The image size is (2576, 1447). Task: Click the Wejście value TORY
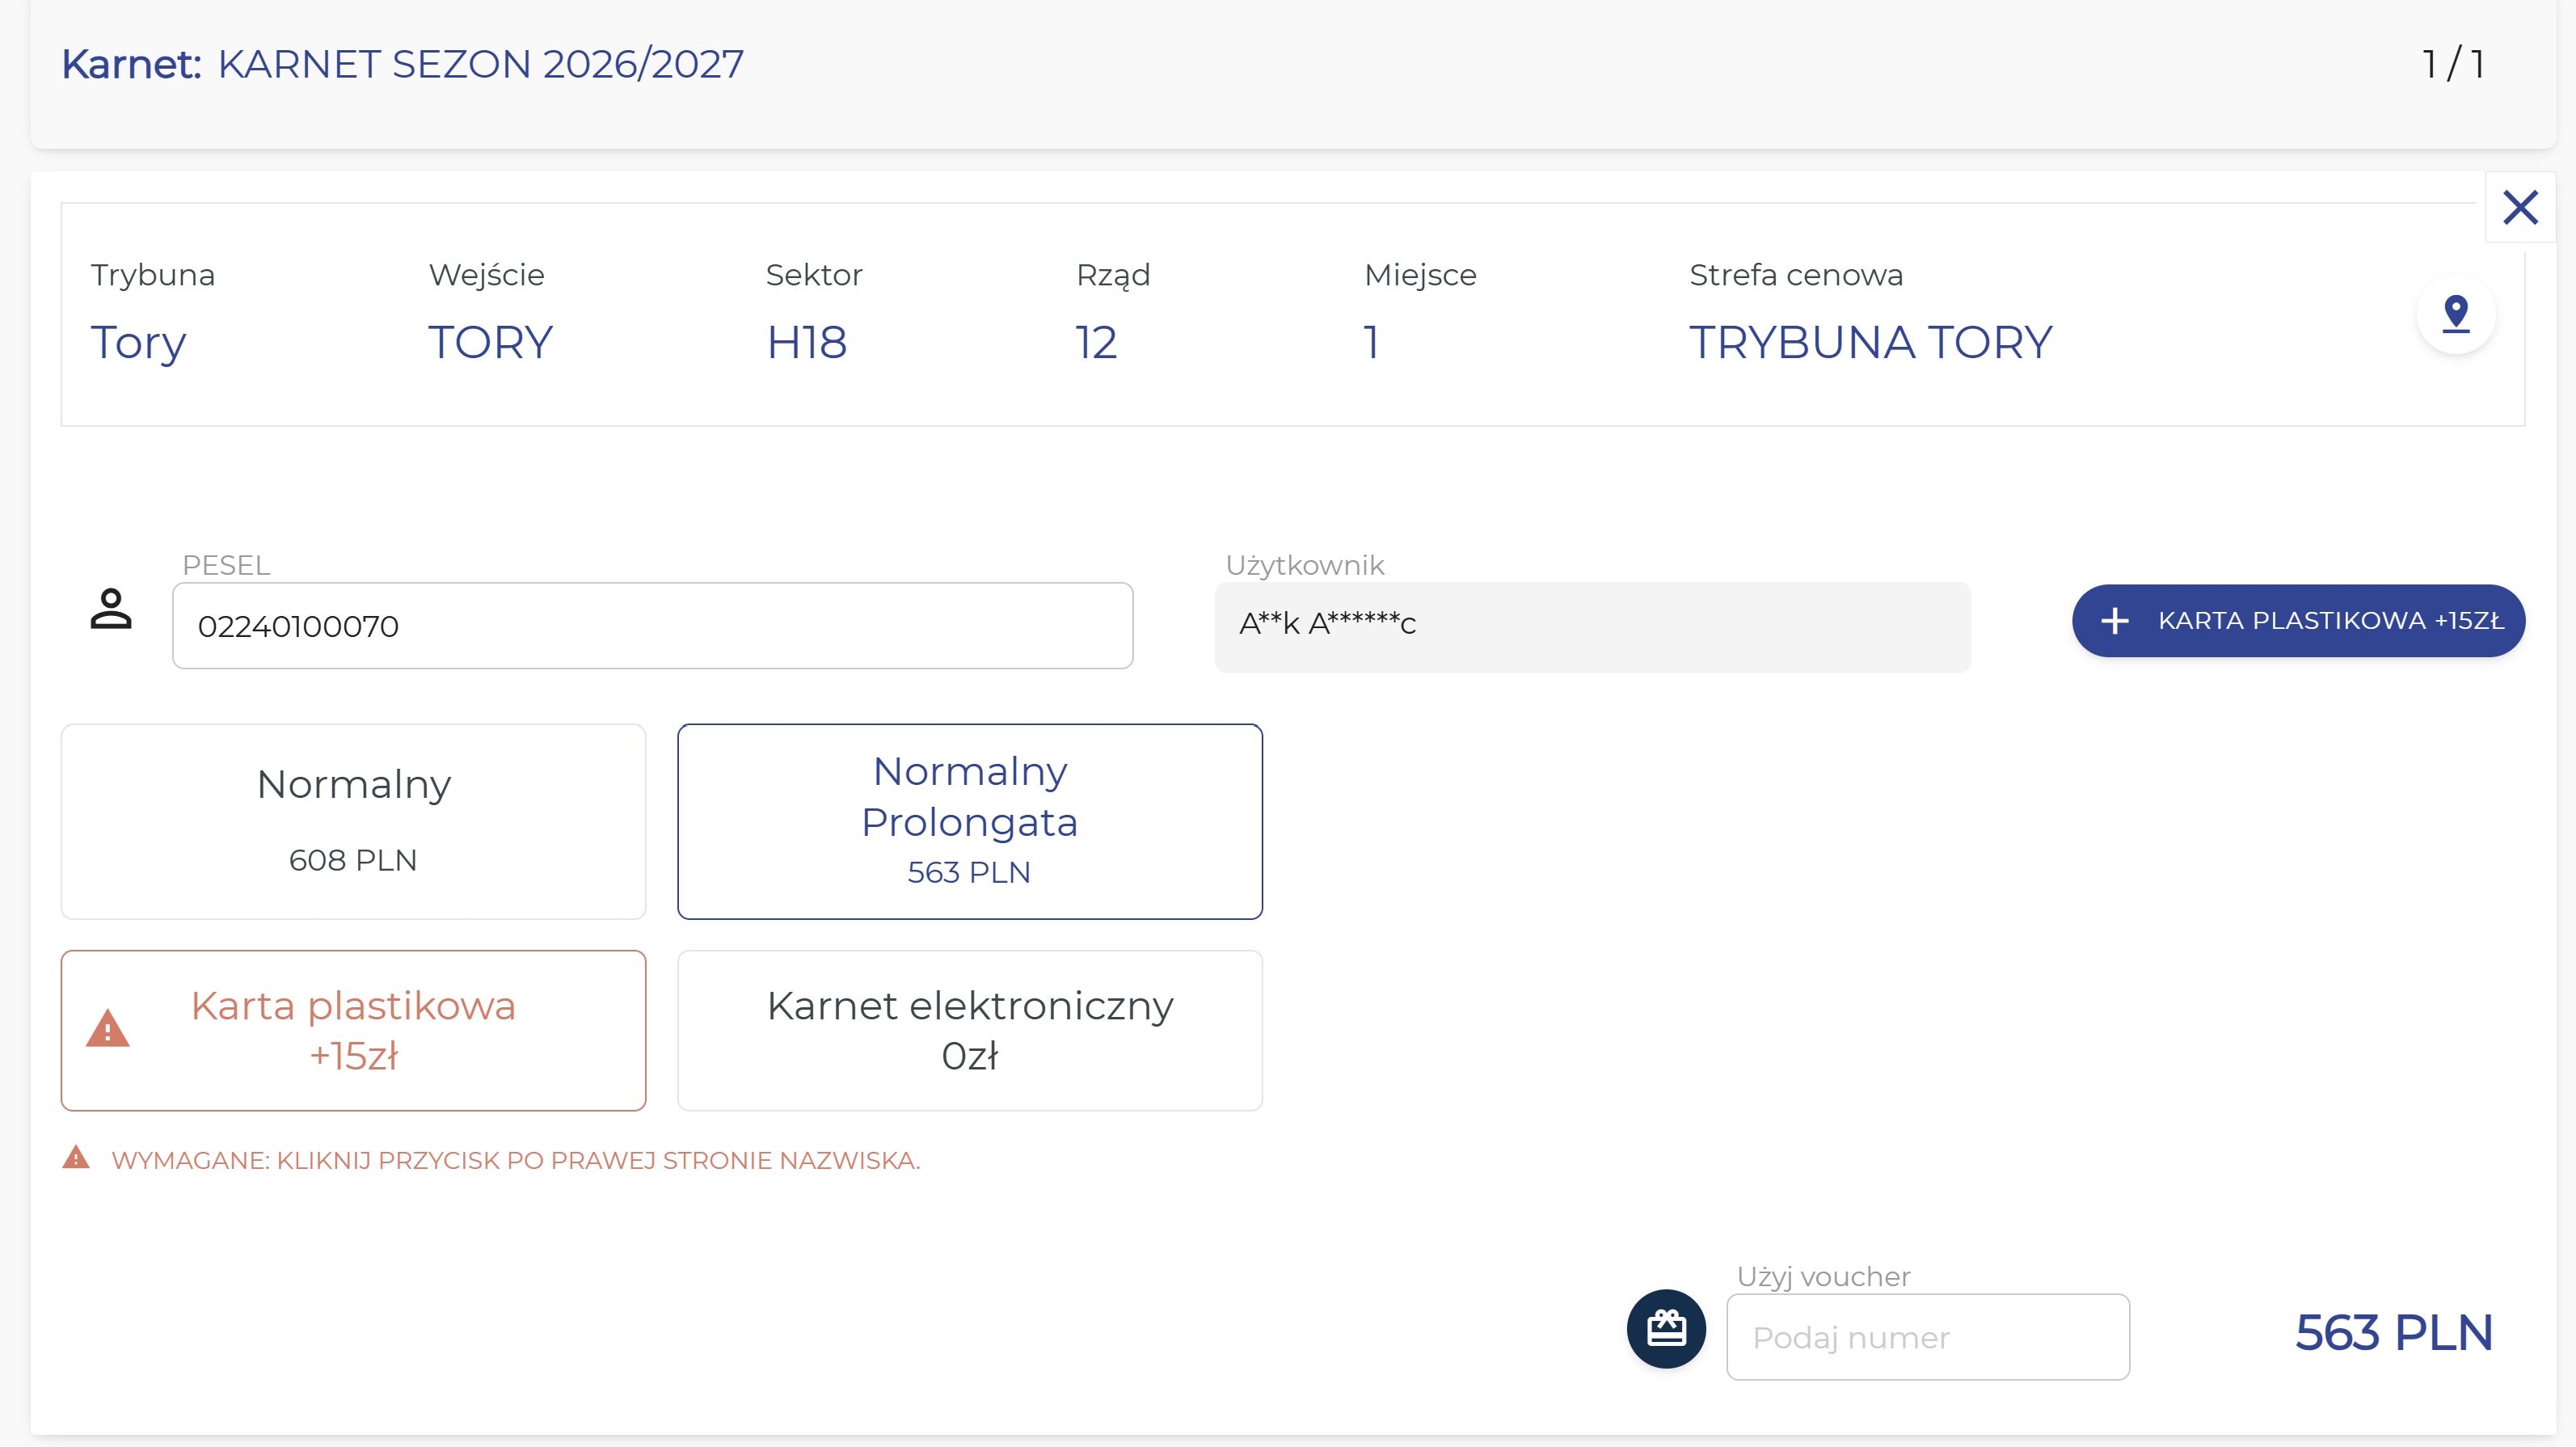(x=490, y=342)
